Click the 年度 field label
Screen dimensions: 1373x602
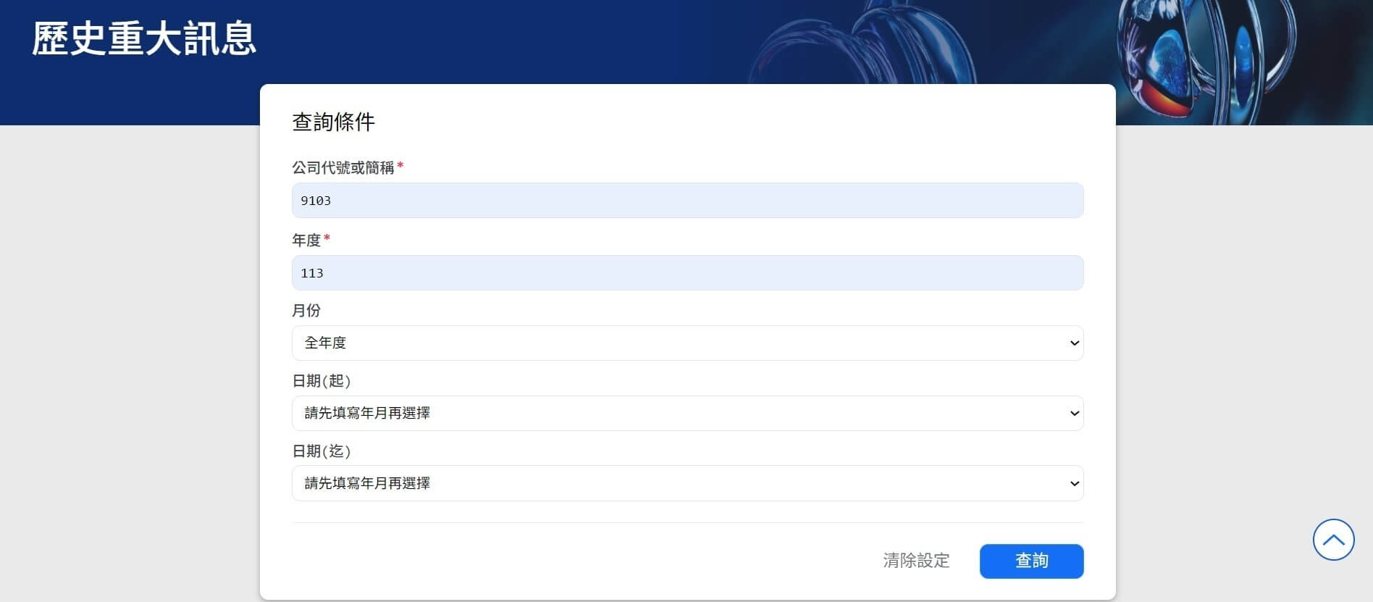[306, 241]
